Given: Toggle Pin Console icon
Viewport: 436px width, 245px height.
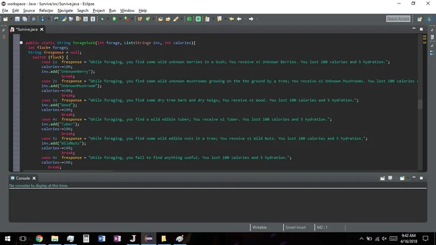Looking at the screenshot, I should (383, 178).
